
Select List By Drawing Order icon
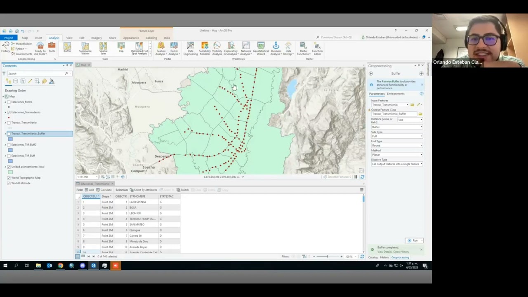(8, 81)
